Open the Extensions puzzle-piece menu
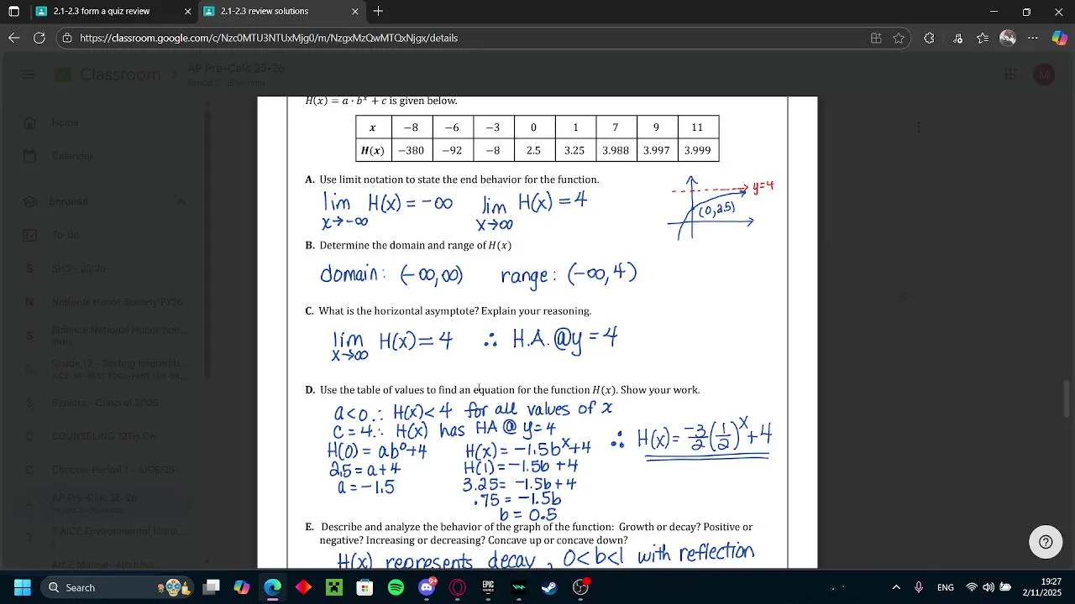 coord(929,38)
